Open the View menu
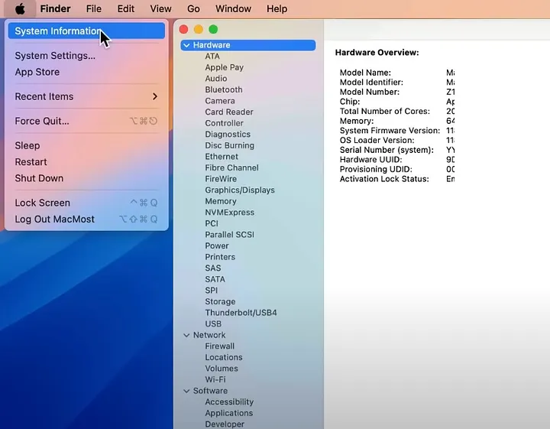Screen dimensions: 550x429 (160, 8)
